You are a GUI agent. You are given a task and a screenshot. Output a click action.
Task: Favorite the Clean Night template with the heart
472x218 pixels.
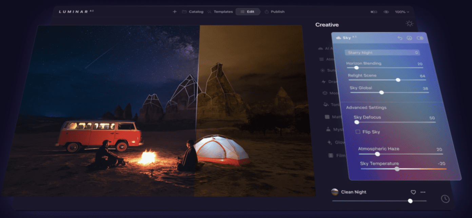click(x=413, y=192)
